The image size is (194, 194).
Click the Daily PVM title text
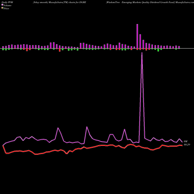click(x=7, y=2)
